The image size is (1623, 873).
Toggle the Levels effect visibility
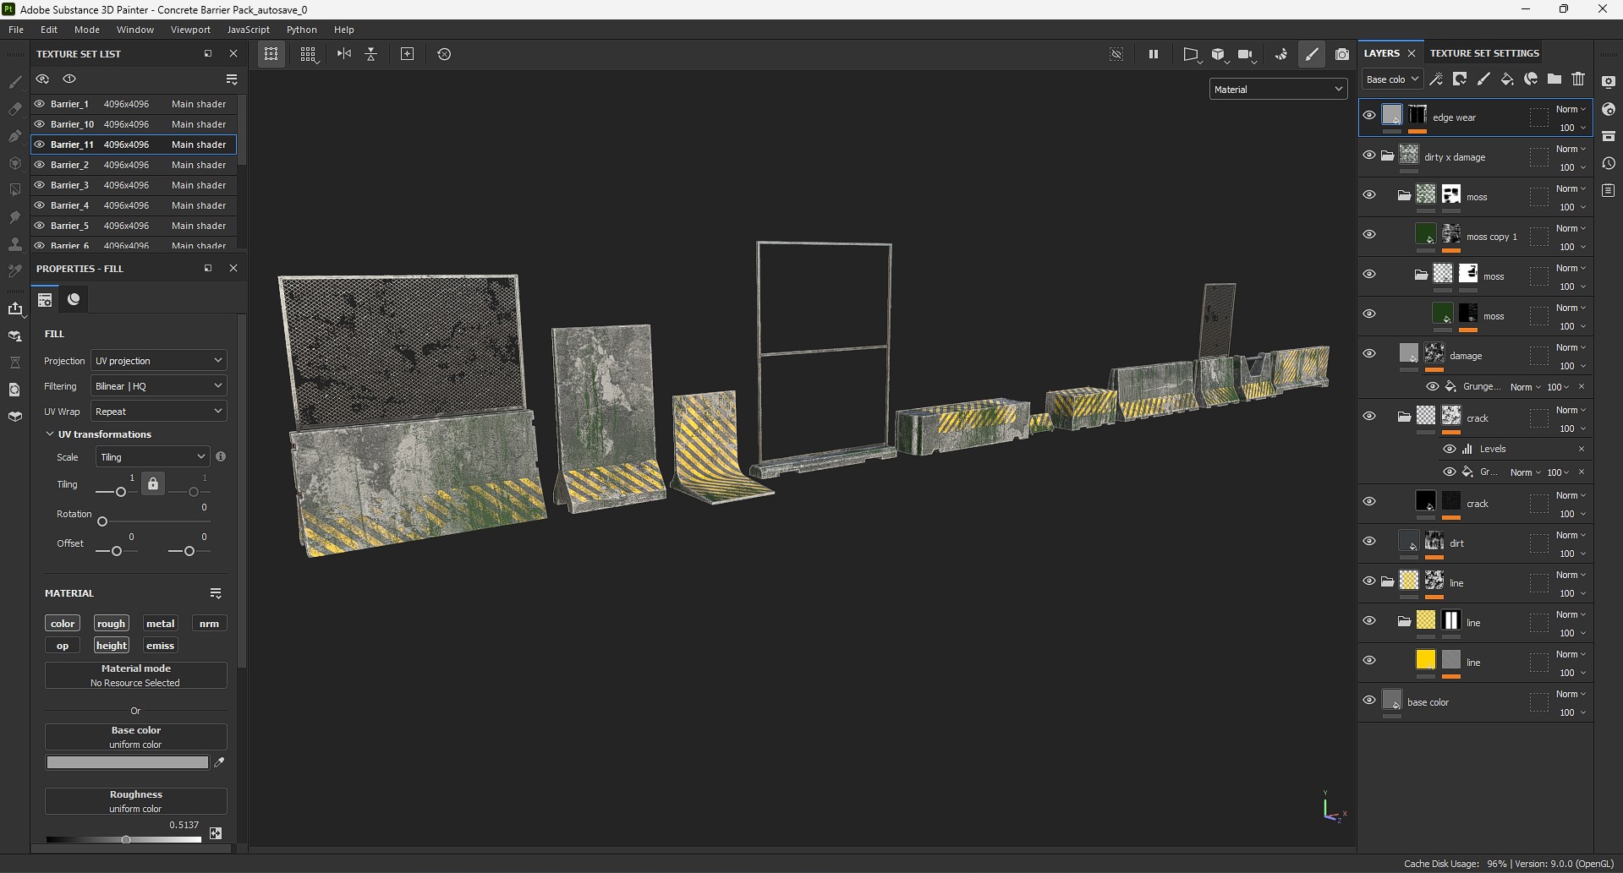point(1449,449)
